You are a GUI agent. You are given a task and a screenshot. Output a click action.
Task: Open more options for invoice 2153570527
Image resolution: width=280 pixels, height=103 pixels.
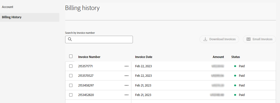(x=126, y=75)
